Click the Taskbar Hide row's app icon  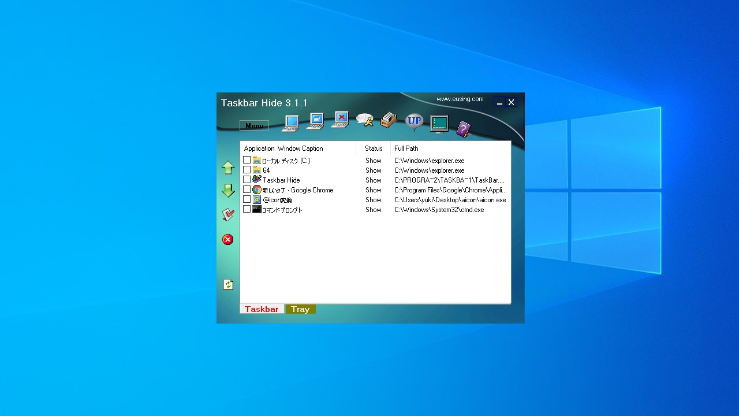(257, 180)
